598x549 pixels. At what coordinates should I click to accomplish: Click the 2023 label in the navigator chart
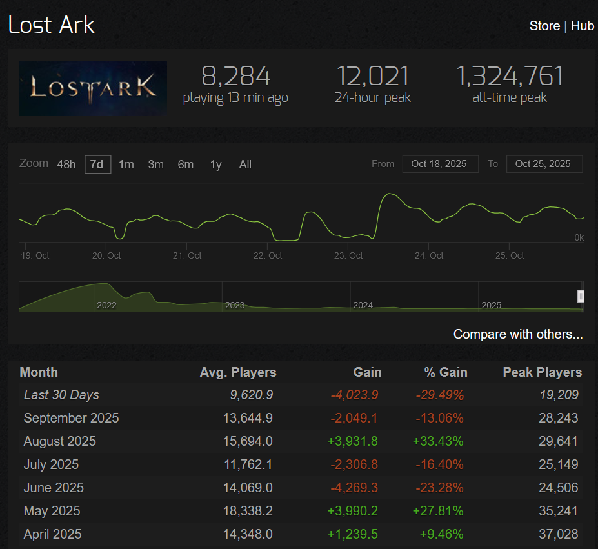235,305
